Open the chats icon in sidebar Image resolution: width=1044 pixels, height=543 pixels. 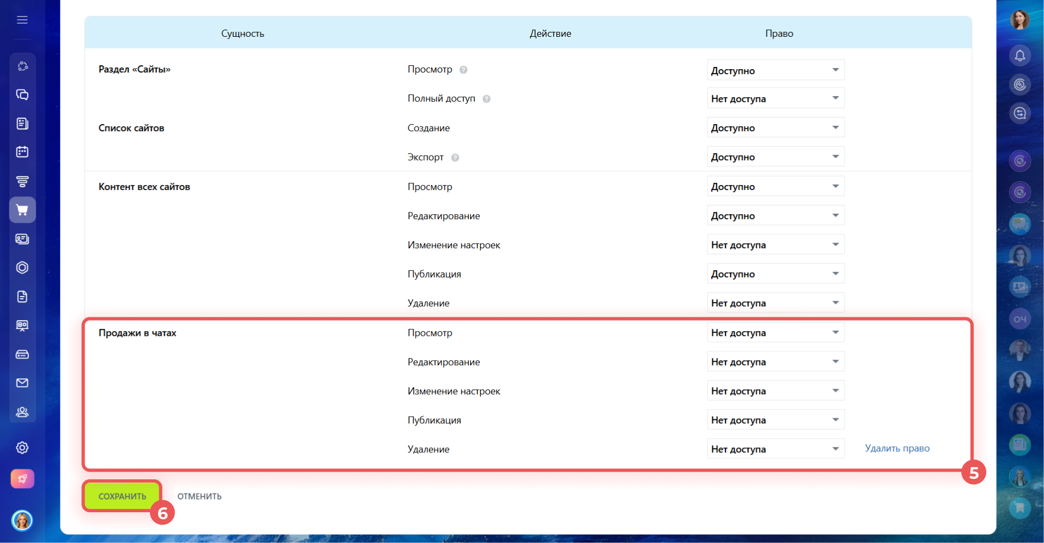point(22,95)
